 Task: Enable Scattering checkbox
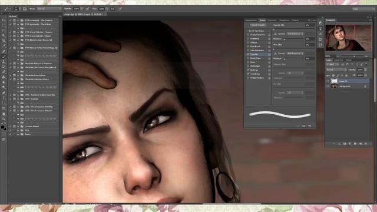[x=248, y=39]
